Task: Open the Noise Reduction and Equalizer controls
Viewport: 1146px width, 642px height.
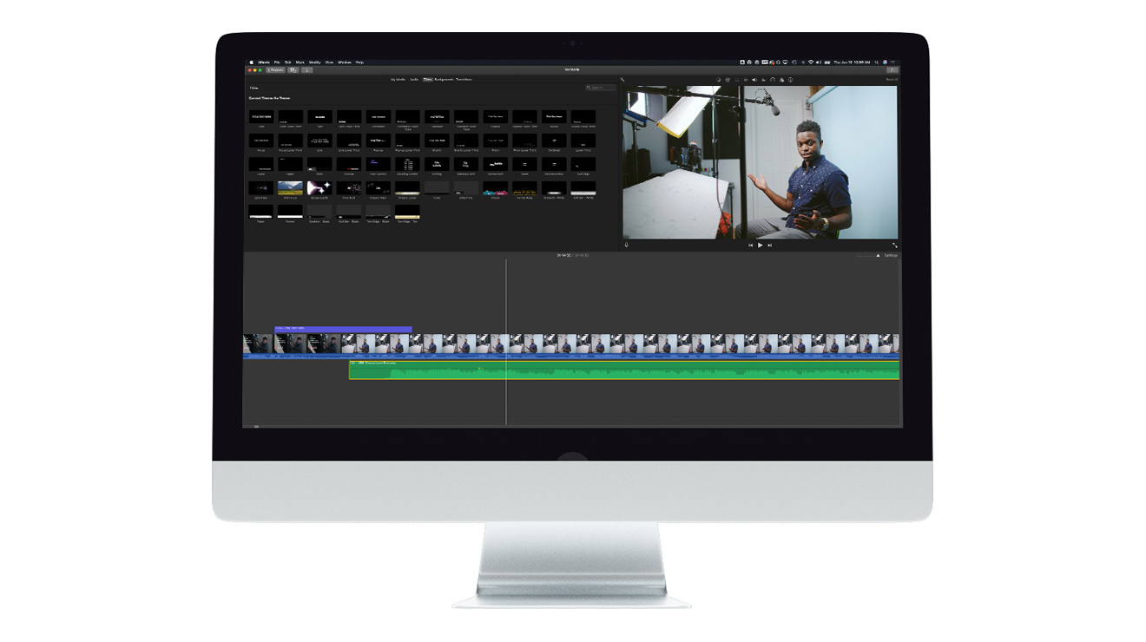Action: pyautogui.click(x=763, y=79)
